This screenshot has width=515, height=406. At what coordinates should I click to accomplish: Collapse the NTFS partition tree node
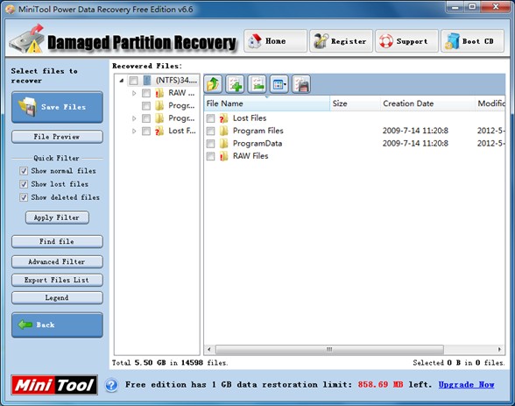click(x=122, y=81)
